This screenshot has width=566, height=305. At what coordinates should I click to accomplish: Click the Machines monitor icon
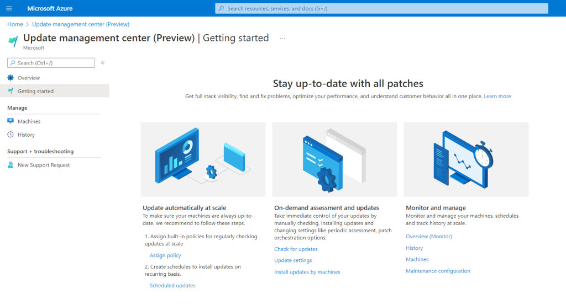[11, 121]
